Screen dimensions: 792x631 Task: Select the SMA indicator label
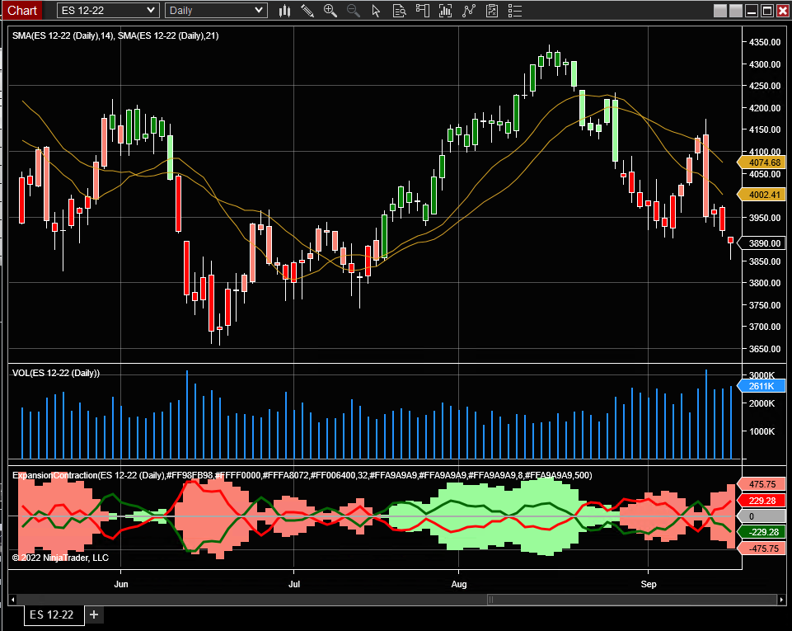click(x=115, y=35)
